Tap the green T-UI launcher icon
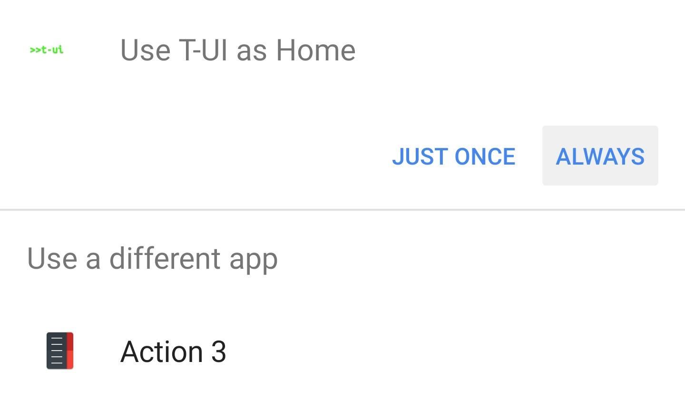The width and height of the screenshot is (685, 401). pos(46,49)
